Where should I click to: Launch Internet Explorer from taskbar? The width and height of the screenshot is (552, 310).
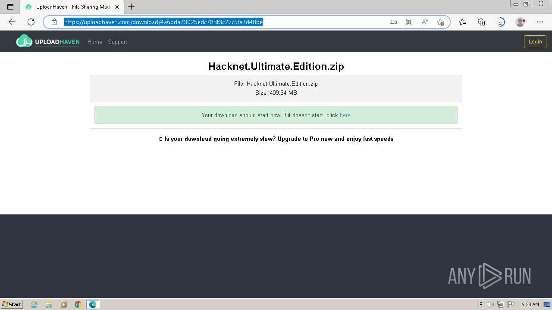pyautogui.click(x=34, y=304)
